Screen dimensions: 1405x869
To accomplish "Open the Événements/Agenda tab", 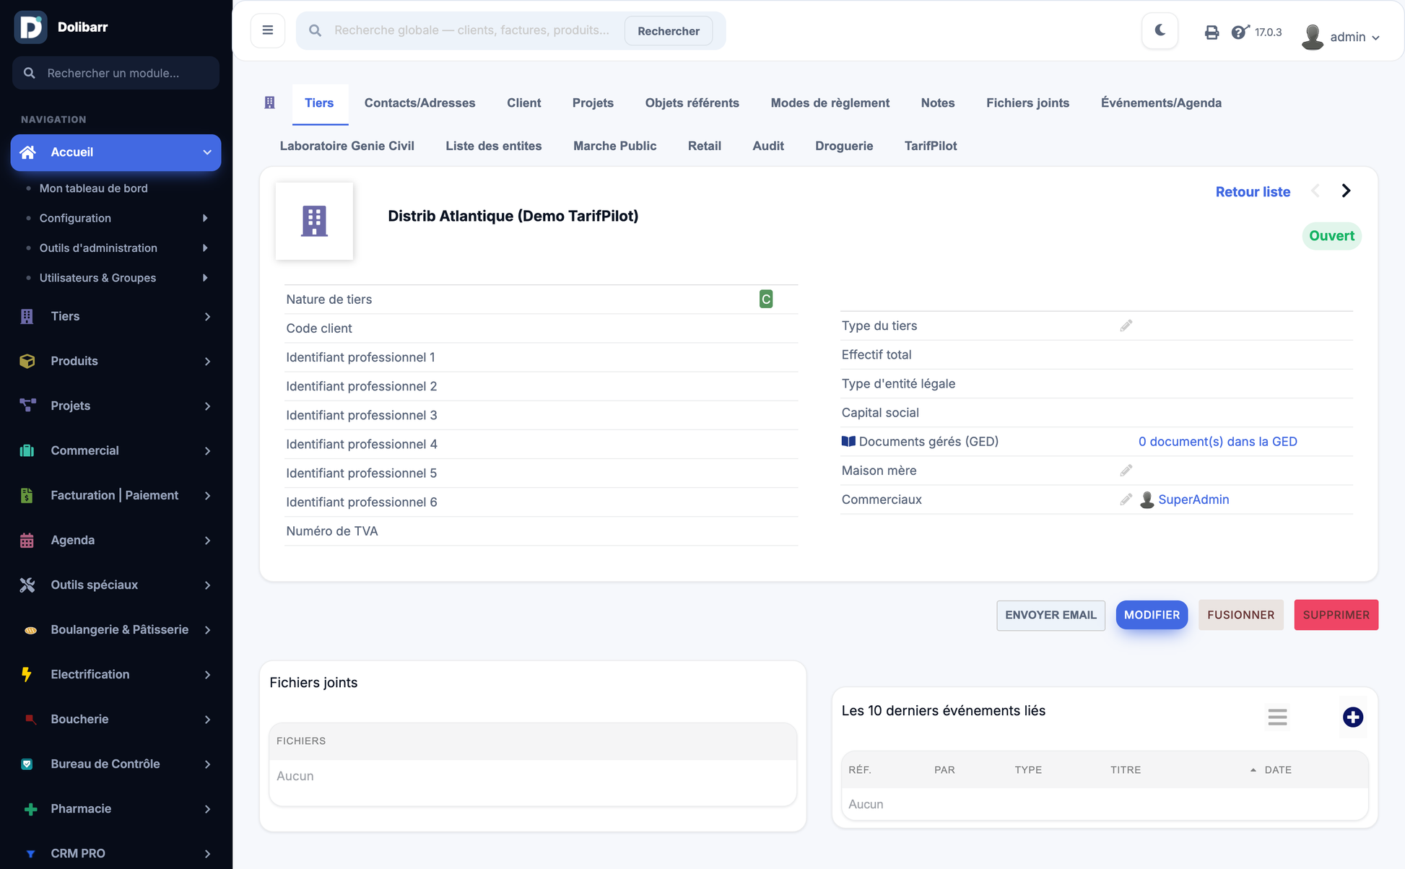I will [1161, 103].
